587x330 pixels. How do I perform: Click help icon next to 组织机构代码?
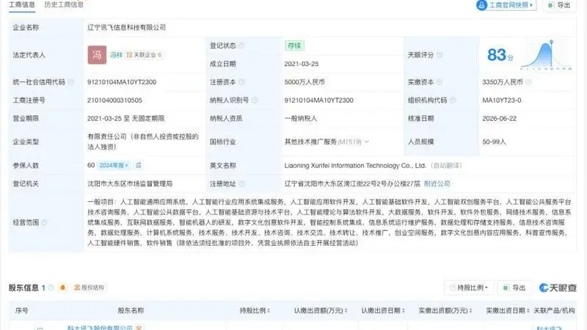(x=453, y=100)
